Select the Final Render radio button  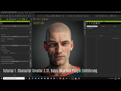click(x=2, y=49)
